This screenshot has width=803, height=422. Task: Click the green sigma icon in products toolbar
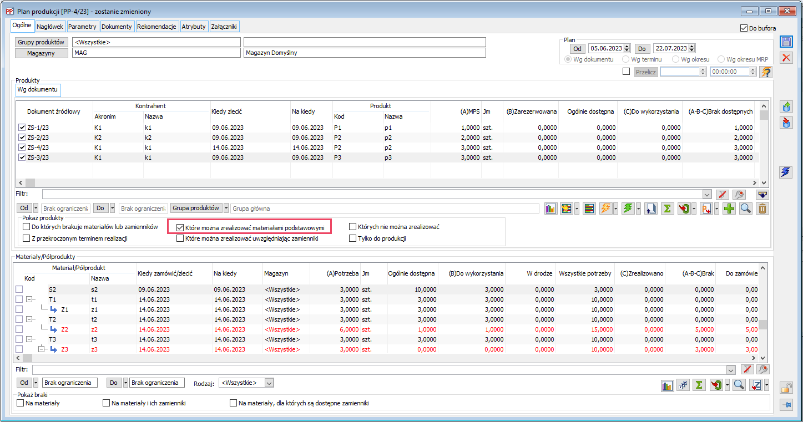668,209
